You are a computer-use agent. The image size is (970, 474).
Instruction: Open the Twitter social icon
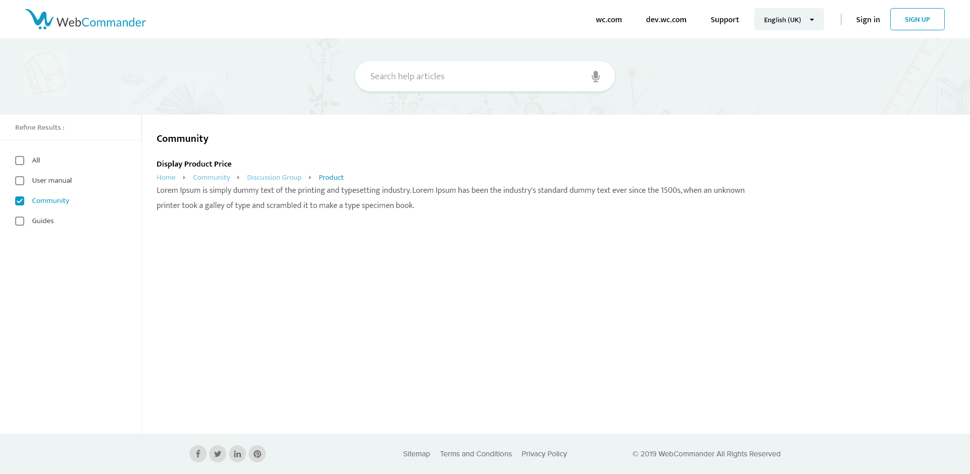(218, 454)
